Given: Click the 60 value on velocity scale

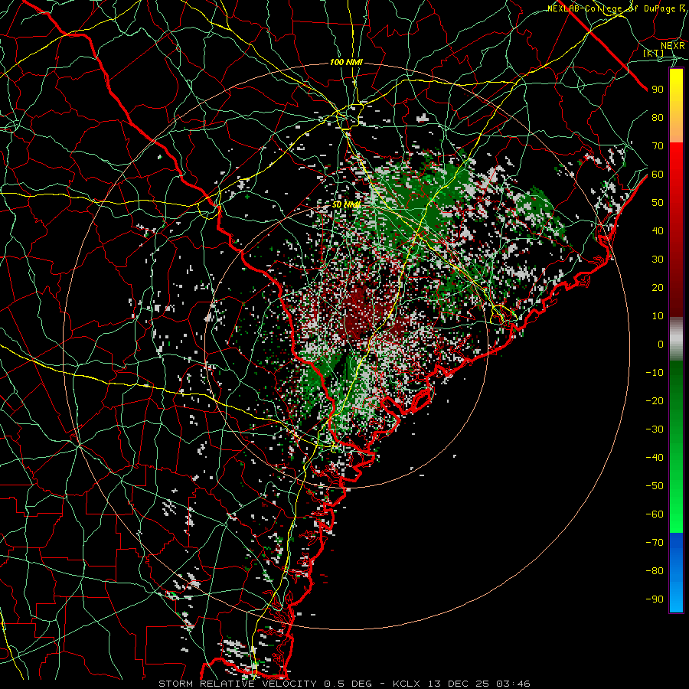Looking at the screenshot, I should coord(658,175).
